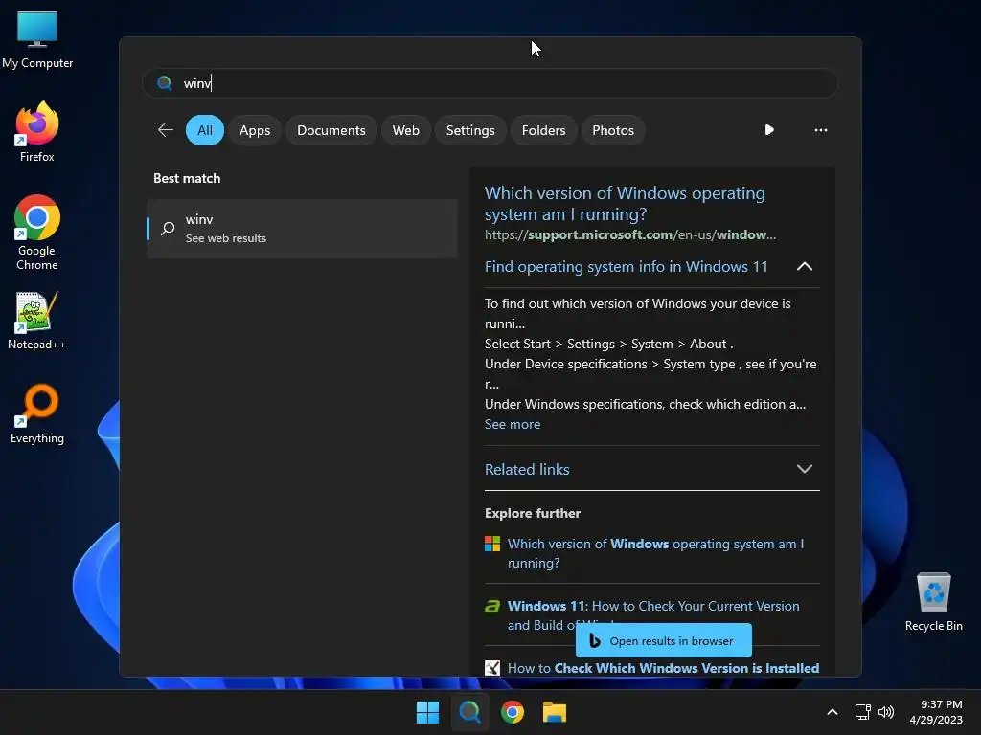Open the Microsoft 'Which version of Windows' result
This screenshot has height=735, width=981.
click(x=655, y=553)
